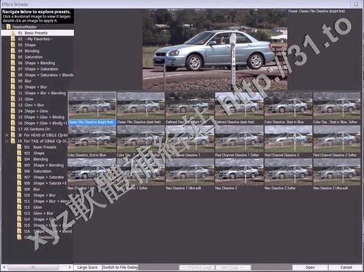The height and width of the screenshot is (272, 364).
Task: Collapse the 19 For TAIL of SINGLE Clip folder
Action: point(7,141)
